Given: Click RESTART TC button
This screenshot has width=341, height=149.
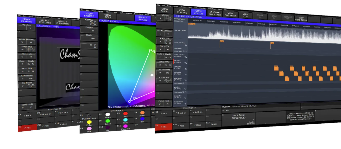Looking at the screenshot, I should tap(287, 18).
